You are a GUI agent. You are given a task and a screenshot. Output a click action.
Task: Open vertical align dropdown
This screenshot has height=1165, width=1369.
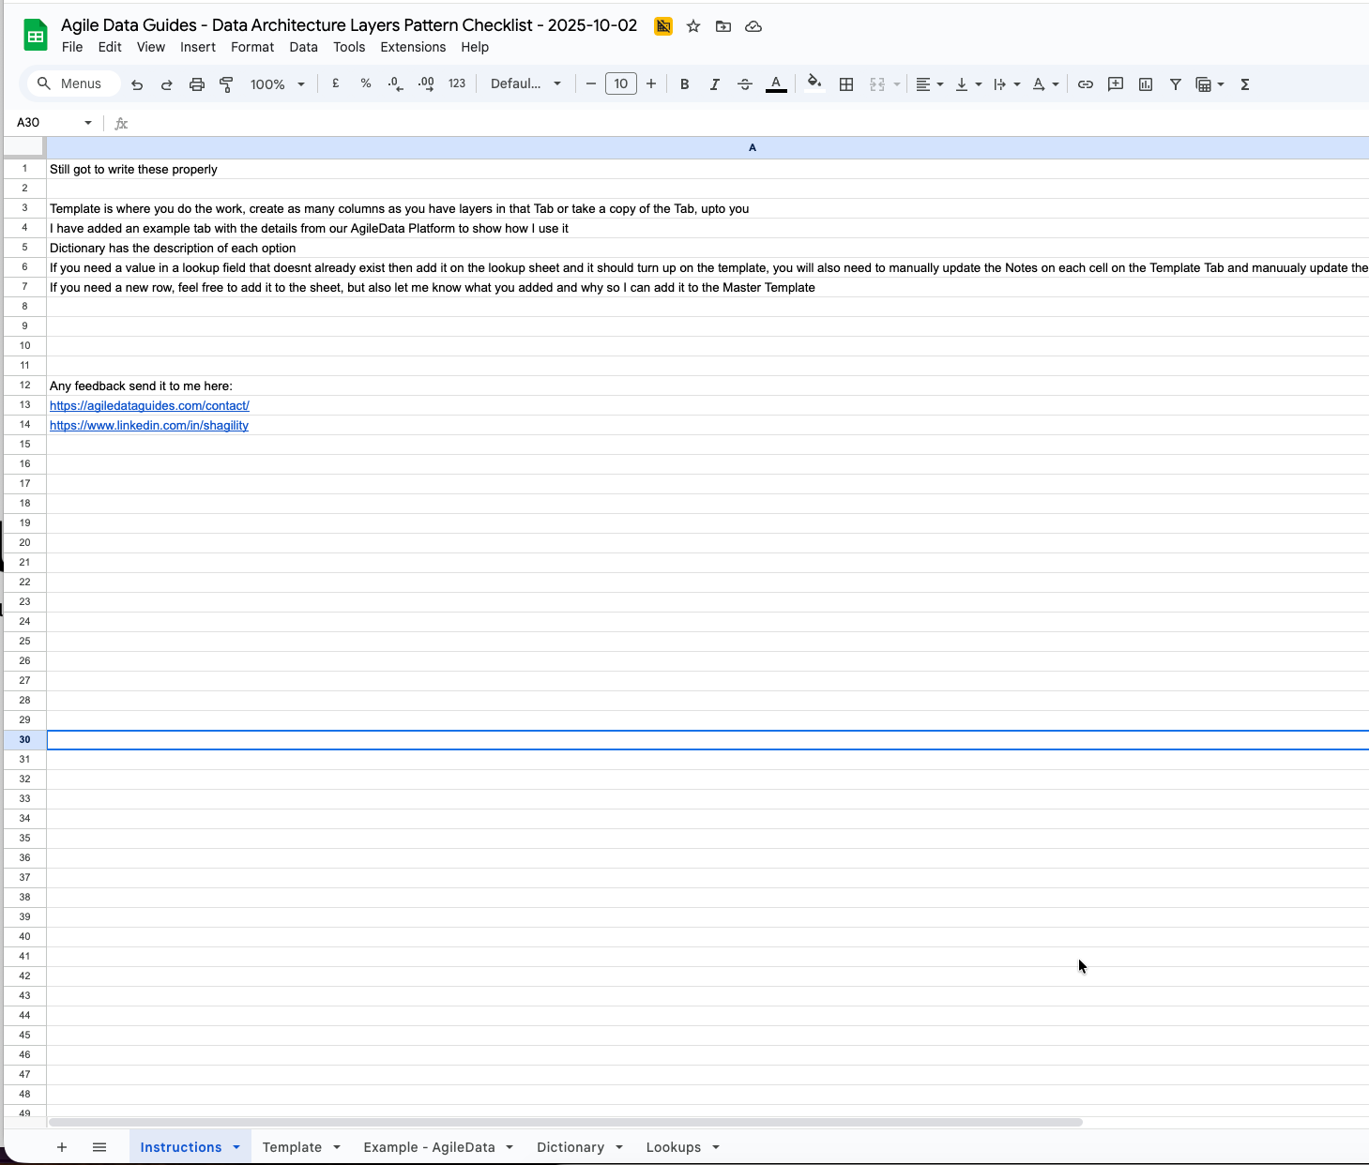pos(968,84)
